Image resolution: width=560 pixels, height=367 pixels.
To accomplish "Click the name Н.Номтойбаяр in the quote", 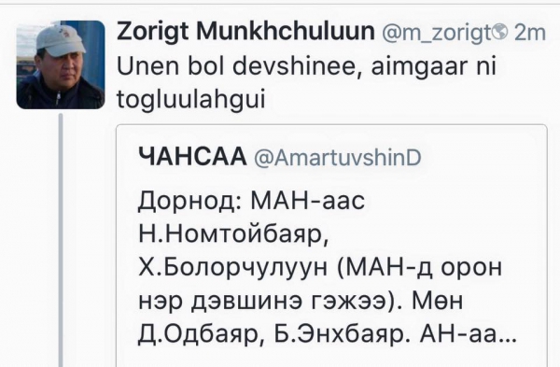I will click(233, 234).
